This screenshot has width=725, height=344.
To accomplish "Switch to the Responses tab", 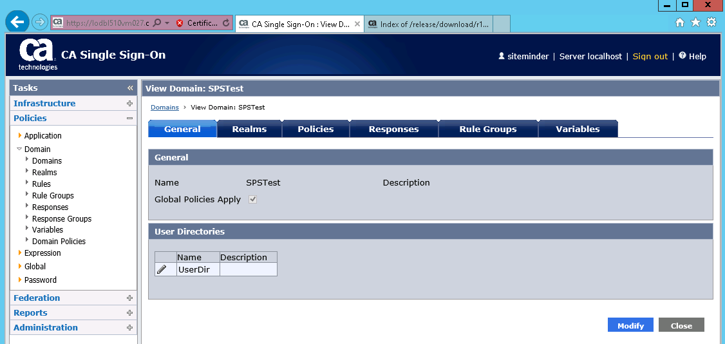I will (394, 129).
